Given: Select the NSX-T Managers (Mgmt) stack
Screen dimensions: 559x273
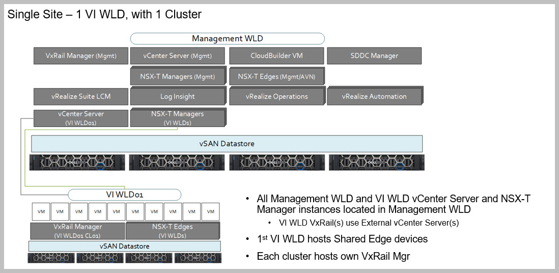Looking at the screenshot, I should (x=177, y=76).
